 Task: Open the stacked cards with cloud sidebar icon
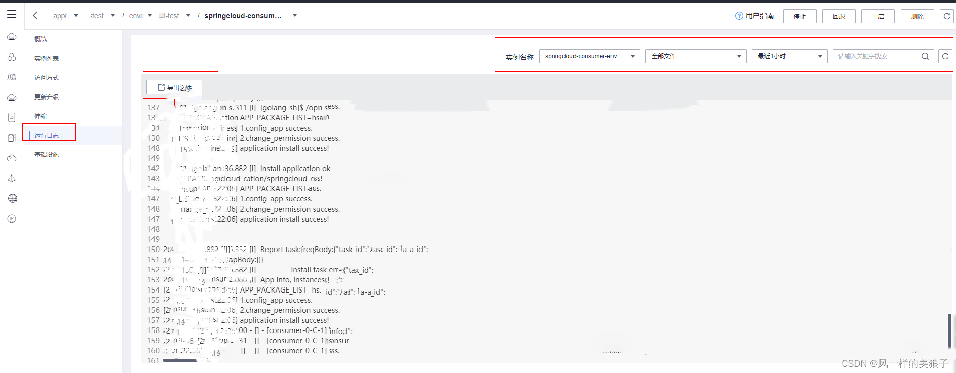click(12, 138)
